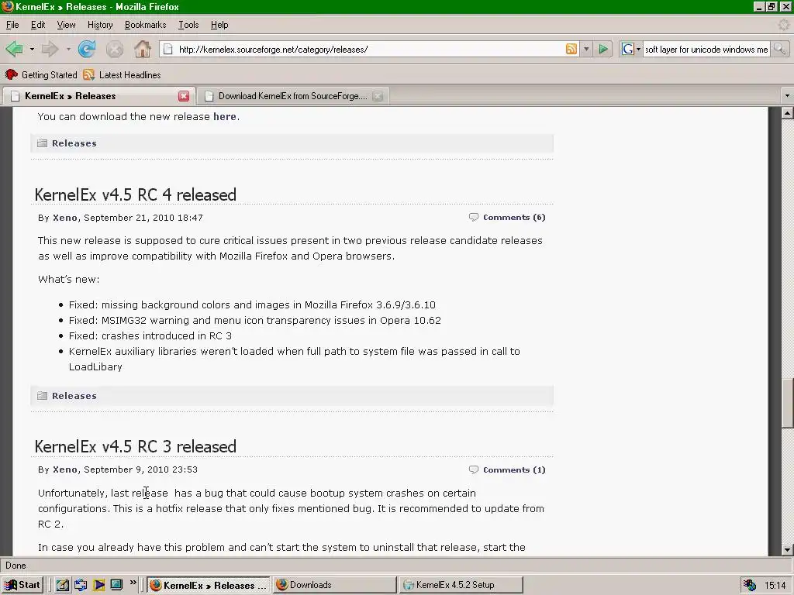794x595 pixels.
Task: Open Comments (1) for RC 3
Action: click(x=514, y=469)
